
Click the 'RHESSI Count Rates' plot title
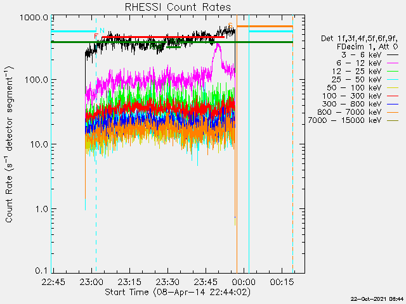[x=178, y=7]
